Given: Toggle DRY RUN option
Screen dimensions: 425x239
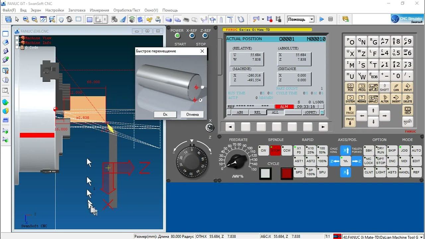Looking at the screenshot, I should (x=381, y=150).
